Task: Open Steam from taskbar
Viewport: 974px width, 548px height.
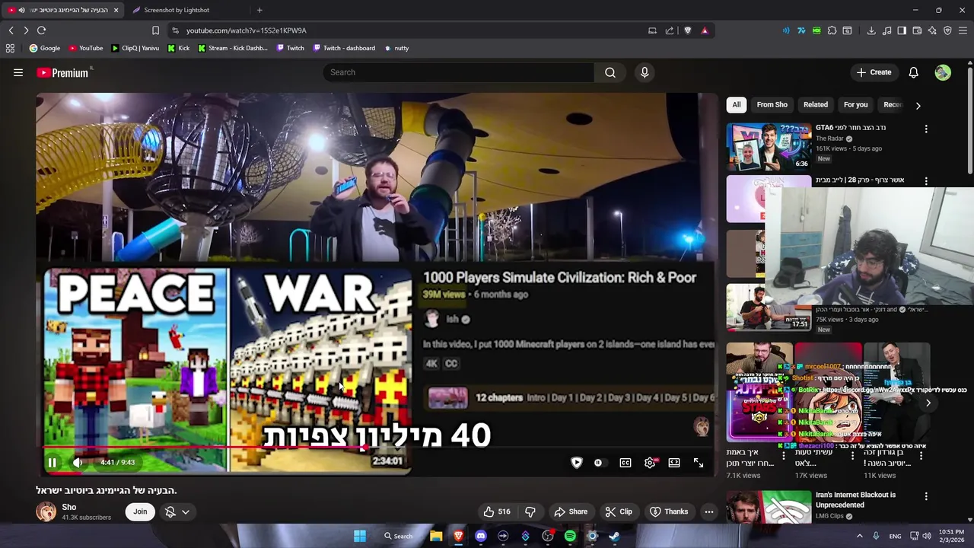Action: click(614, 536)
